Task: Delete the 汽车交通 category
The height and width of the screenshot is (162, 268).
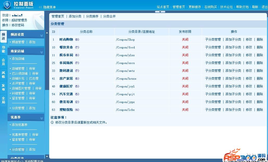Action: (260, 94)
